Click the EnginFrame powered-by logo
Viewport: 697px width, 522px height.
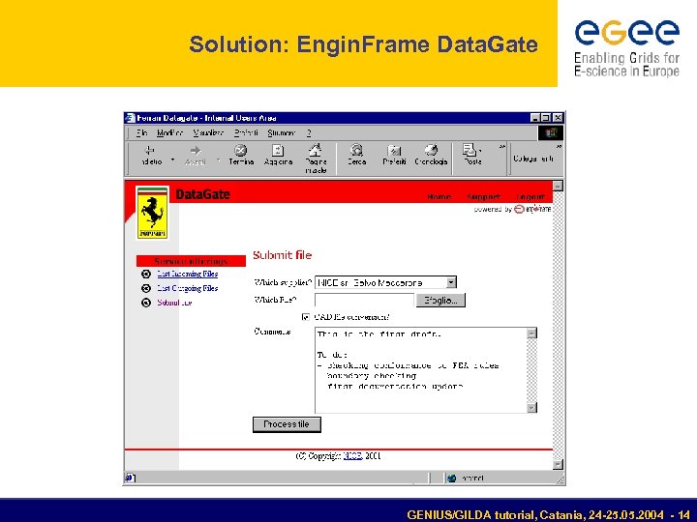tap(532, 209)
